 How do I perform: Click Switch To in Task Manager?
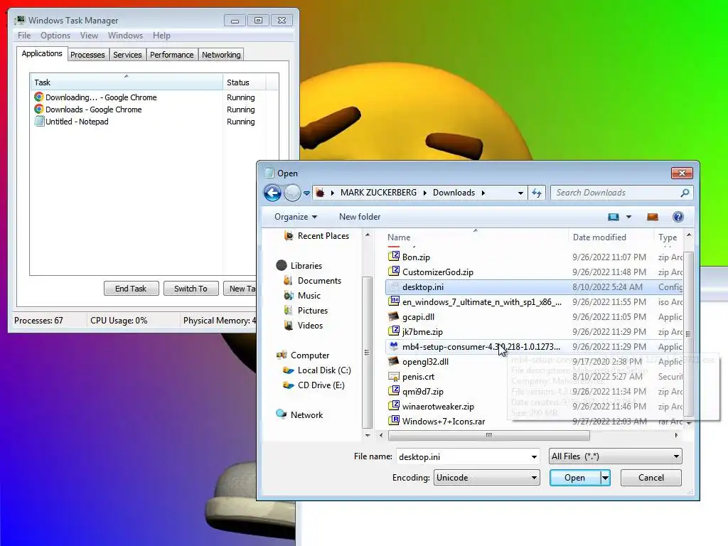[x=191, y=289]
